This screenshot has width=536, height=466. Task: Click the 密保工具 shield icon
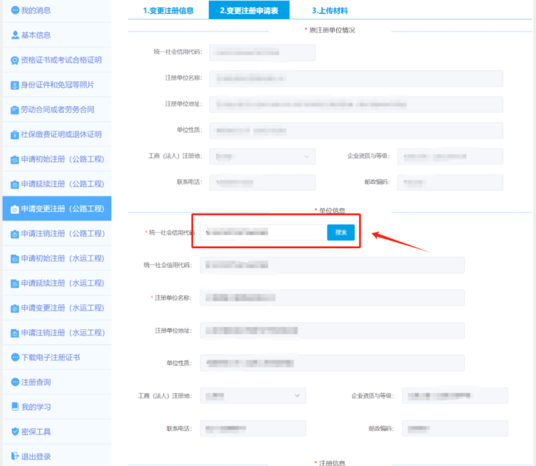(x=13, y=429)
